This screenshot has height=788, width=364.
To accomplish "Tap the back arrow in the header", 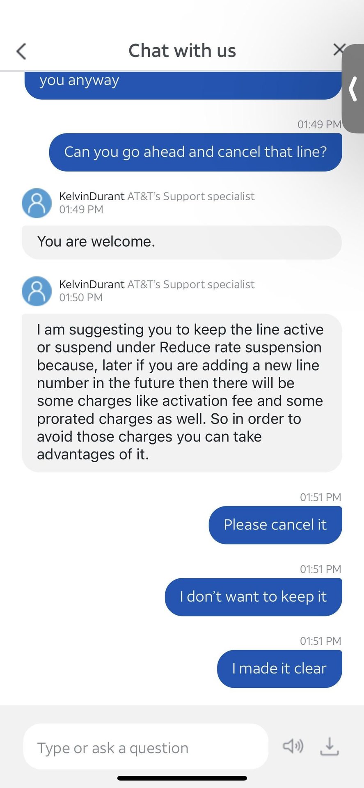I will coord(21,51).
